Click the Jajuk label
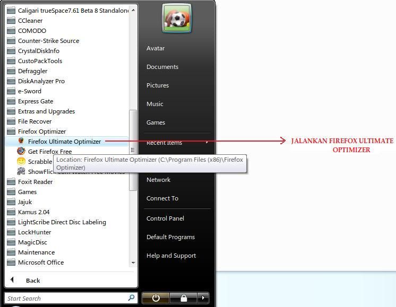396x307 pixels. pyautogui.click(x=25, y=202)
